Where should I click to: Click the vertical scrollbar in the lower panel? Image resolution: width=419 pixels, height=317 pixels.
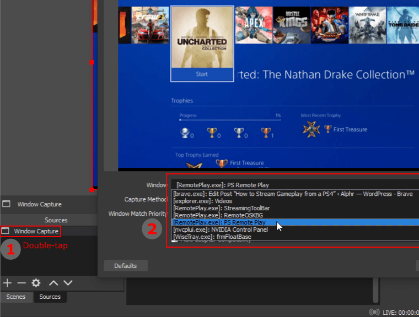pos(375,291)
